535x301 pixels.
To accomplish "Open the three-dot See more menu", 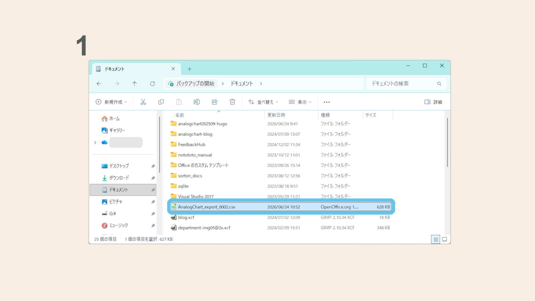I will point(327,102).
